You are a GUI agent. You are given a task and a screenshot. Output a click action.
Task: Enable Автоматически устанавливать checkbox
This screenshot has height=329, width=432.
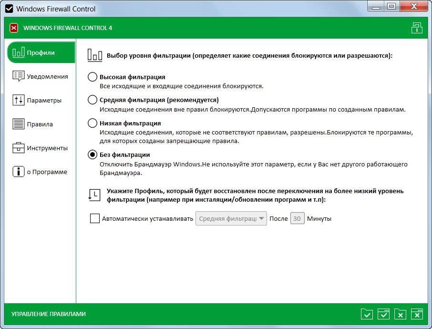coord(95,218)
